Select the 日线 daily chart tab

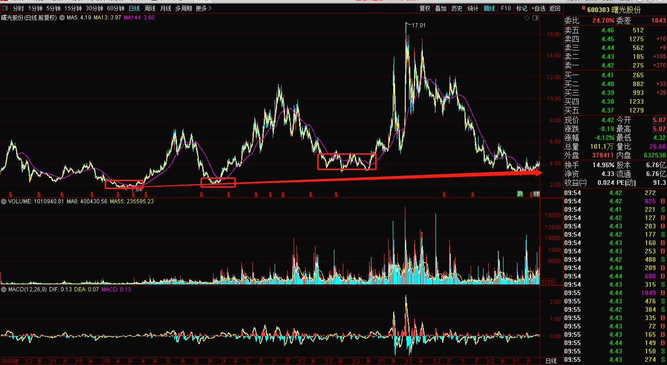[134, 8]
